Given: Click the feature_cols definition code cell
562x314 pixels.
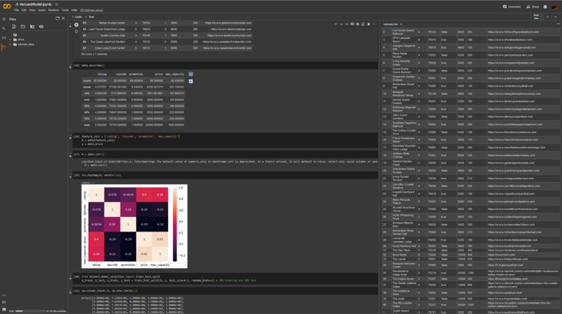Looking at the screenshot, I should 225,140.
